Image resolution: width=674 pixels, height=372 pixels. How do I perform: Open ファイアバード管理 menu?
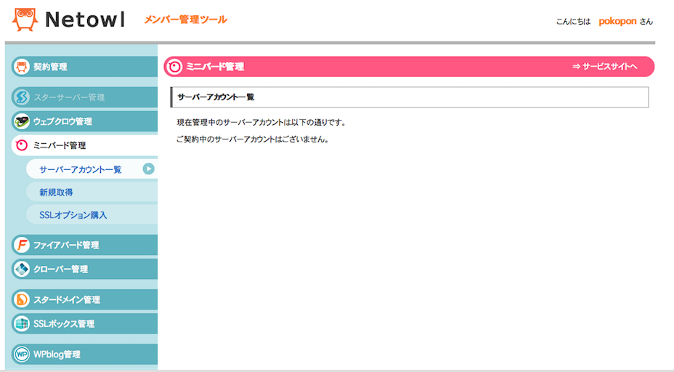(85, 245)
